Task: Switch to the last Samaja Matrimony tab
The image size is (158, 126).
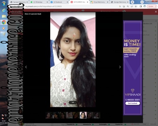Action: pyautogui.click(x=120, y=2)
